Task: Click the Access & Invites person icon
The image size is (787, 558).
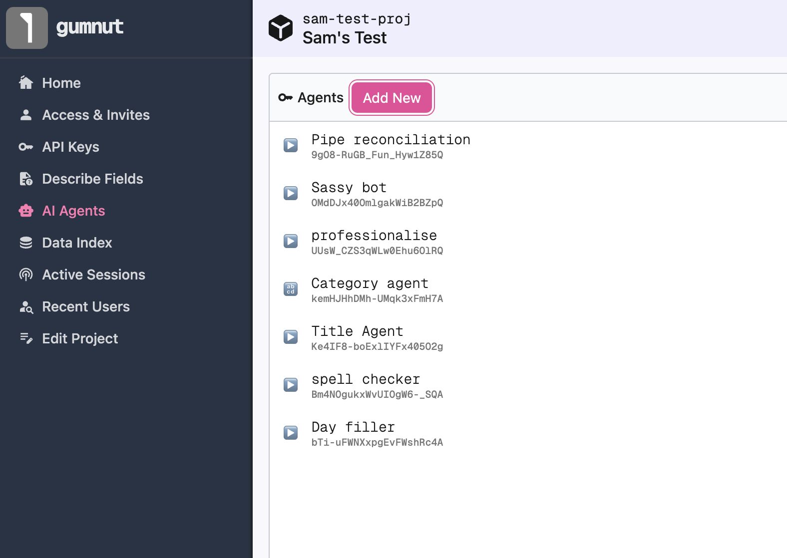Action: [x=26, y=115]
